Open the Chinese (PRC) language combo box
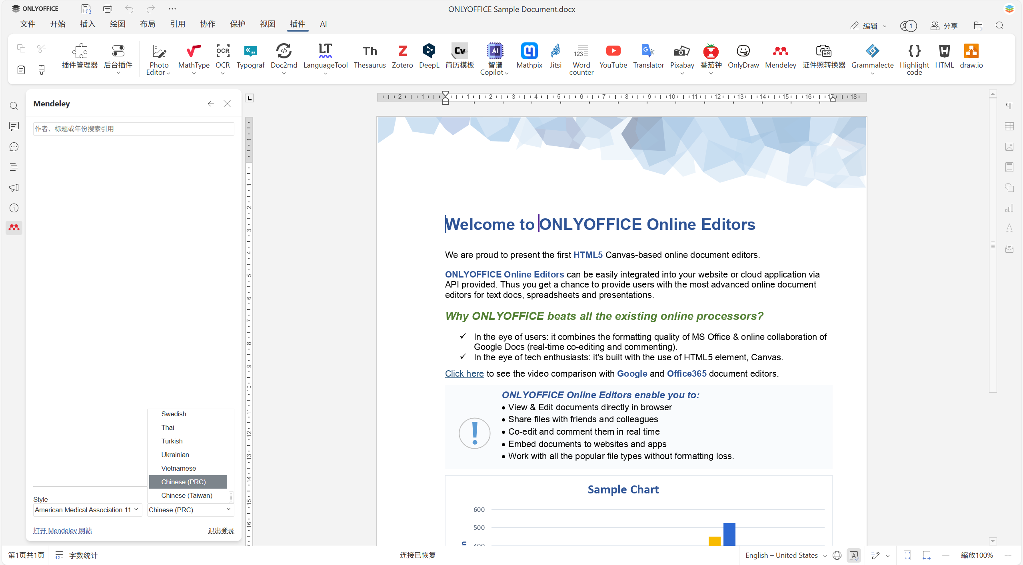This screenshot has height=565, width=1023. [190, 510]
